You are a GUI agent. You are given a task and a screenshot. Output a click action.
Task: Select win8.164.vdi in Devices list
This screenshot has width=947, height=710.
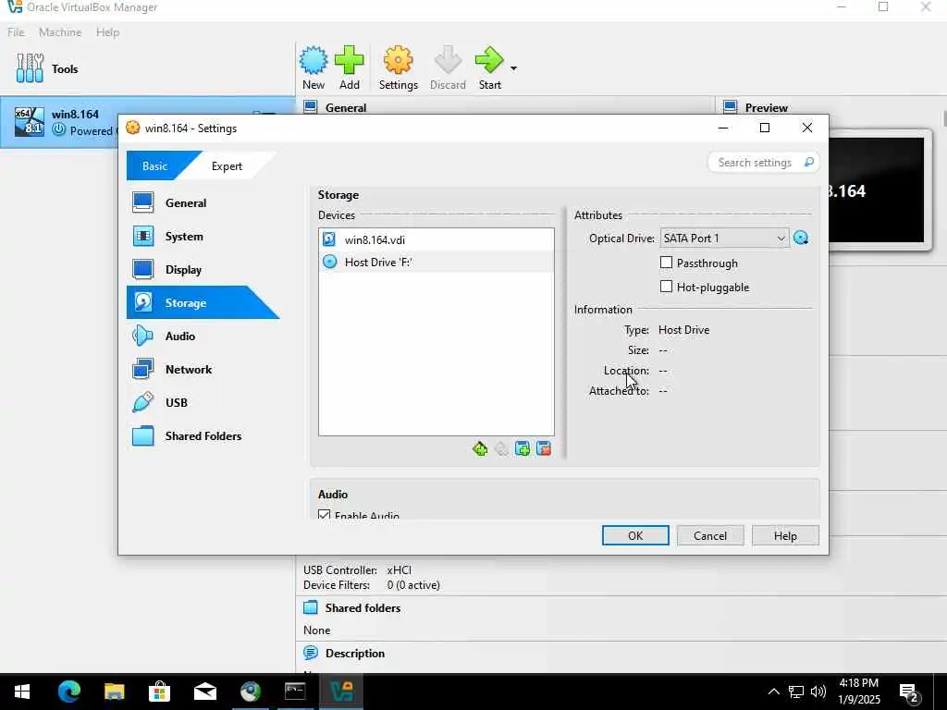[x=437, y=239]
